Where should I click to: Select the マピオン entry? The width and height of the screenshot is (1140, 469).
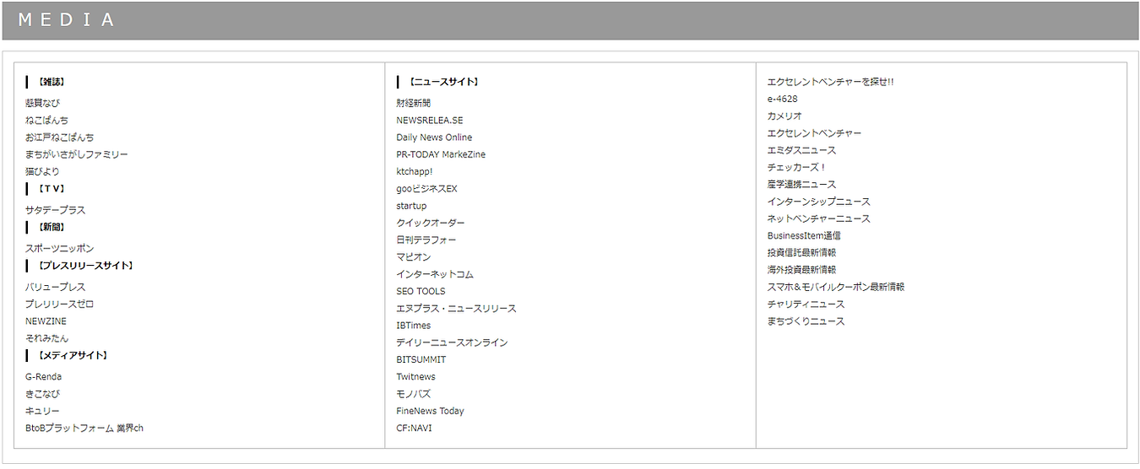coord(414,256)
